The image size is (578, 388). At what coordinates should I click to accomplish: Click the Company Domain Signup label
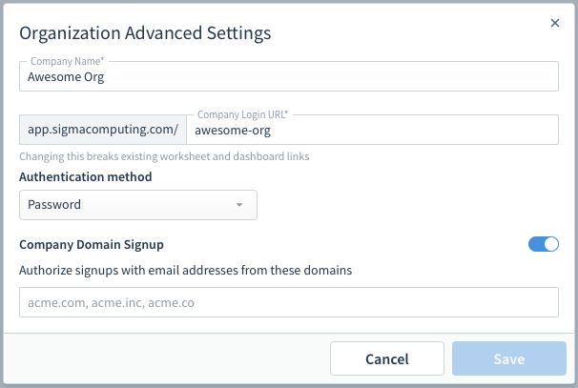[92, 245]
